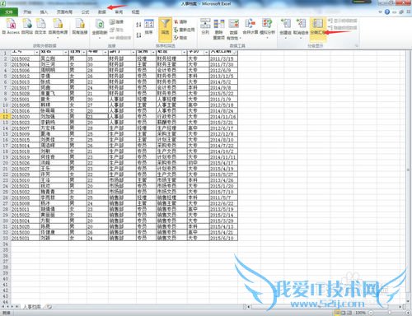Open filter dropdown in first column header
The image size is (412, 316).
pos(36,53)
